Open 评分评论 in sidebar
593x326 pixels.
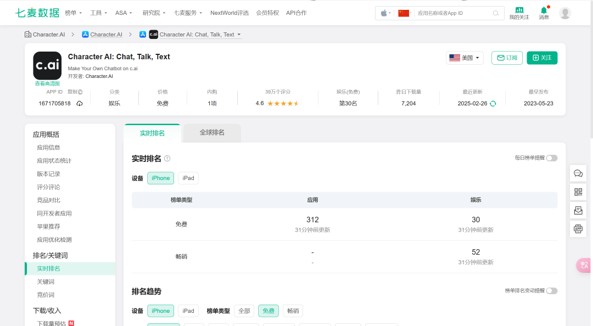(x=48, y=187)
